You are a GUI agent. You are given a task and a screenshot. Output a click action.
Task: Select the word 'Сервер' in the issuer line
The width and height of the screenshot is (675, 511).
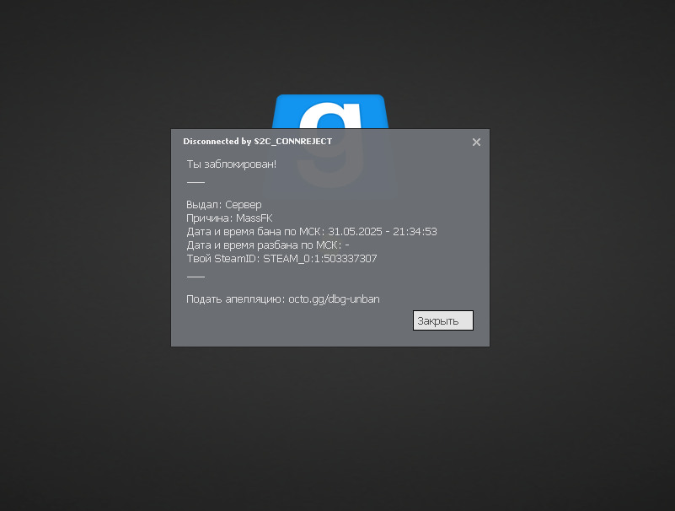[244, 205]
